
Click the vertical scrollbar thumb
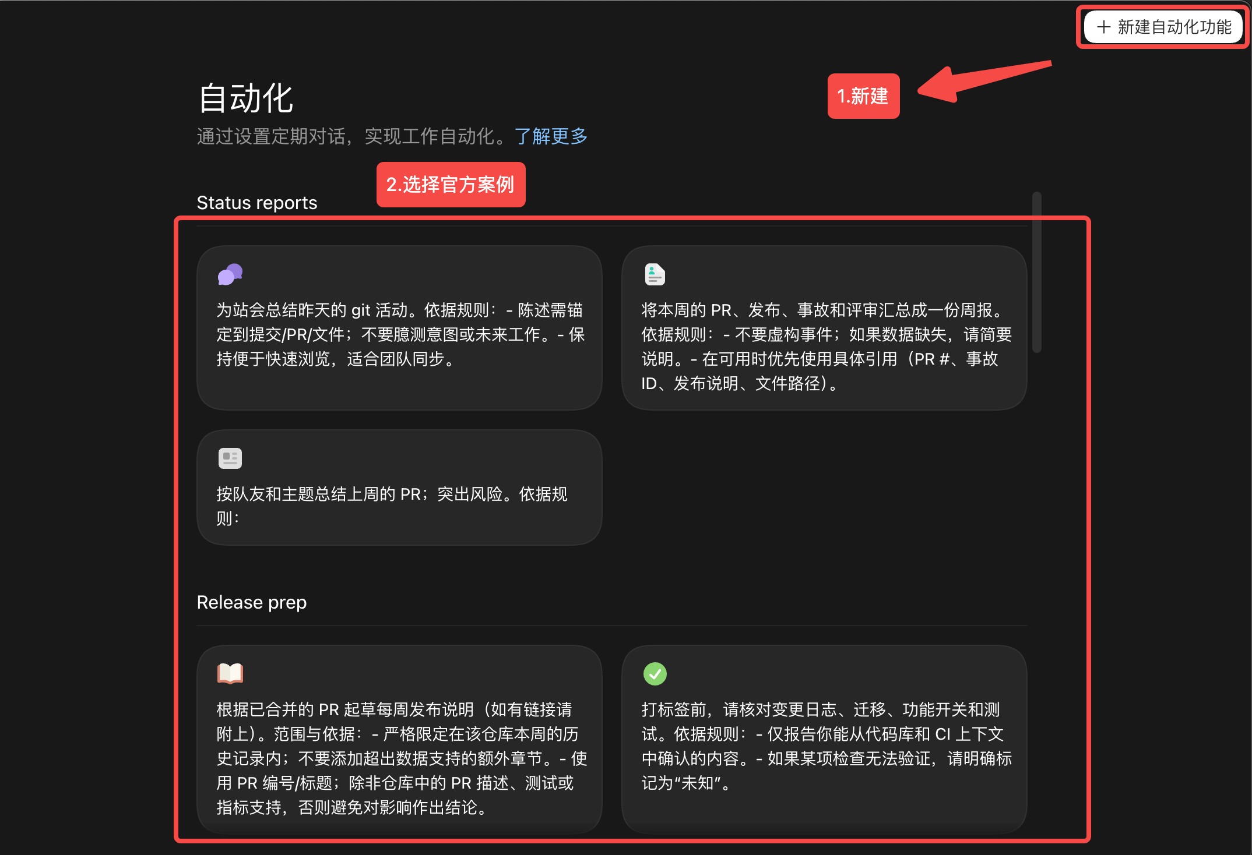[1036, 272]
